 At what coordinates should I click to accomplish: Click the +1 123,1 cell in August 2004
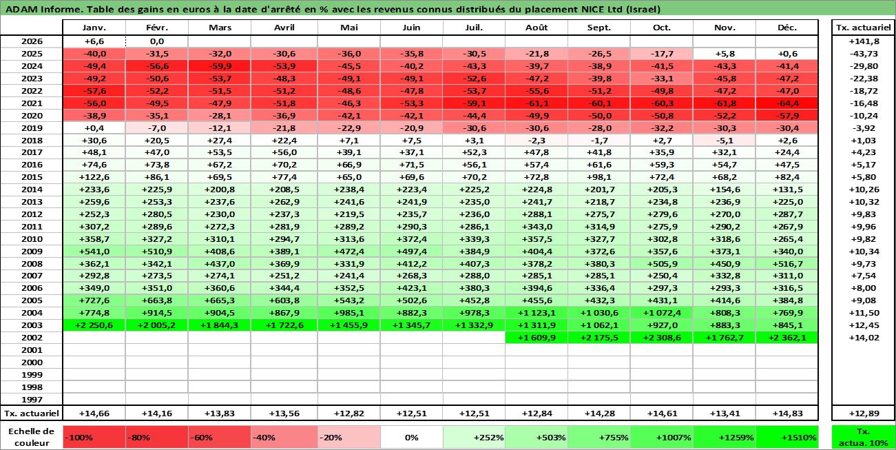[536, 312]
